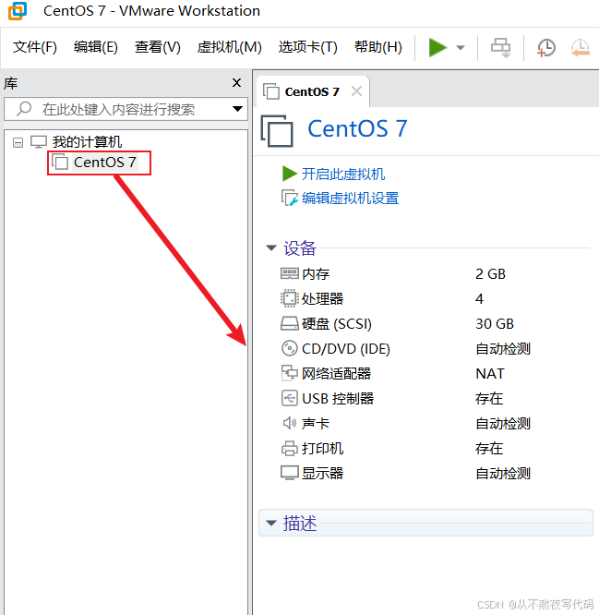The height and width of the screenshot is (615, 599).
Task: Select 我的计算机 in the library tree
Action: coord(87,141)
